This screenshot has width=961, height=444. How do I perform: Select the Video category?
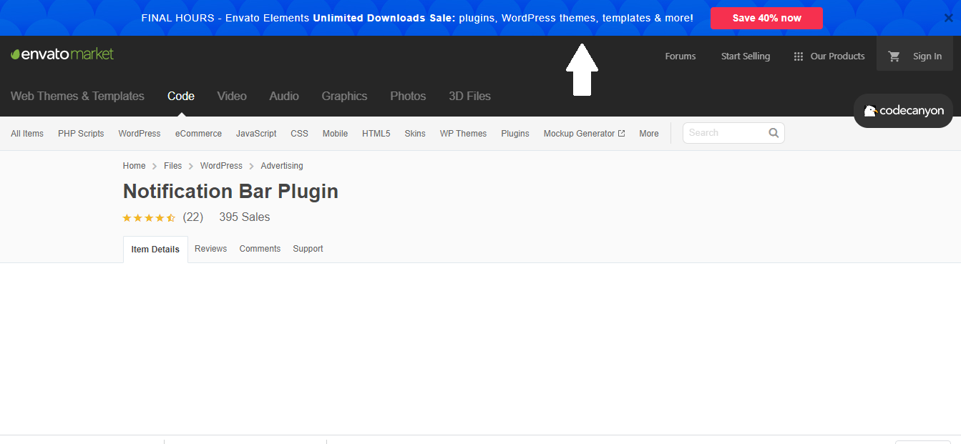click(232, 96)
